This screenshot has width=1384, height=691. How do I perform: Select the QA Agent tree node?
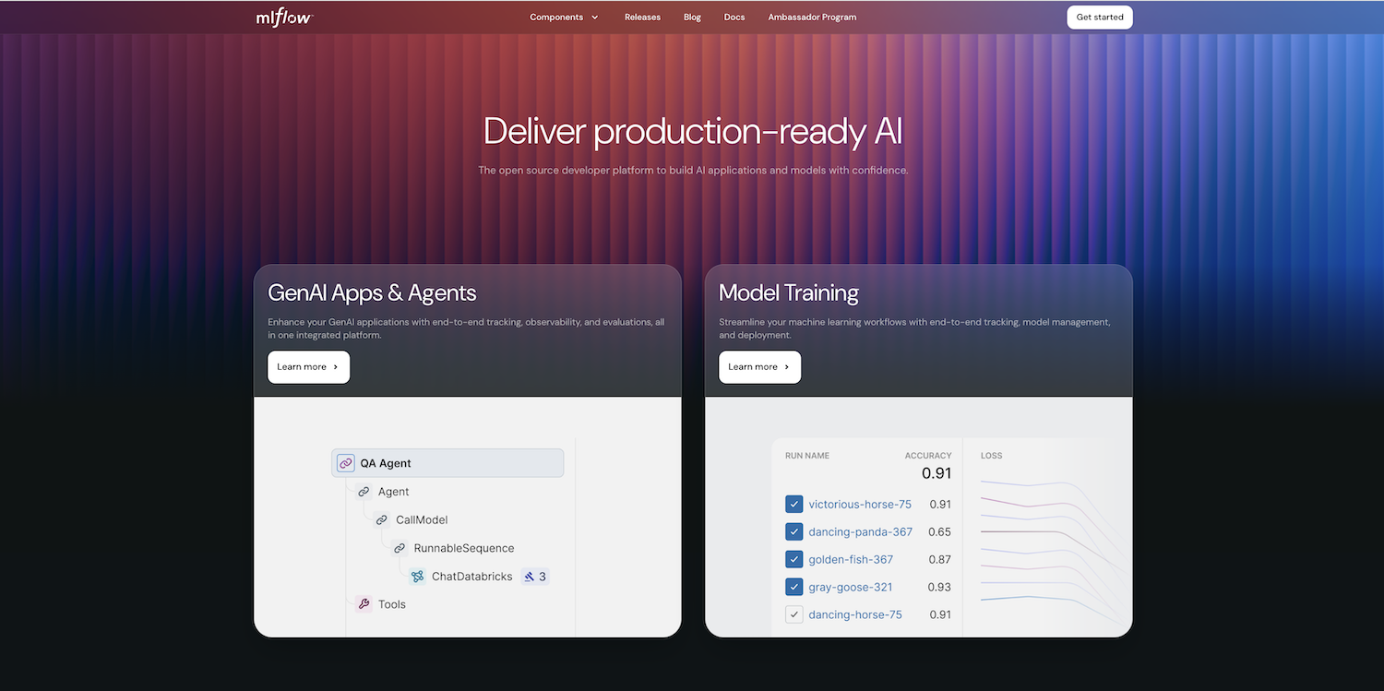(447, 463)
